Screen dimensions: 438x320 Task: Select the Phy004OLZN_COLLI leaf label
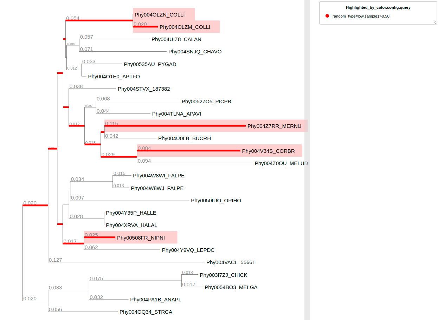coord(159,15)
